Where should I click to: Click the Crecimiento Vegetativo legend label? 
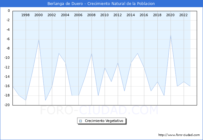tap(104, 121)
